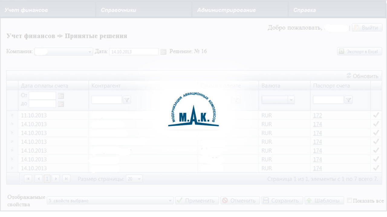Click the Паспорт счета column filter funnel icon
Screen dimensions: 387x217
pos(349,100)
